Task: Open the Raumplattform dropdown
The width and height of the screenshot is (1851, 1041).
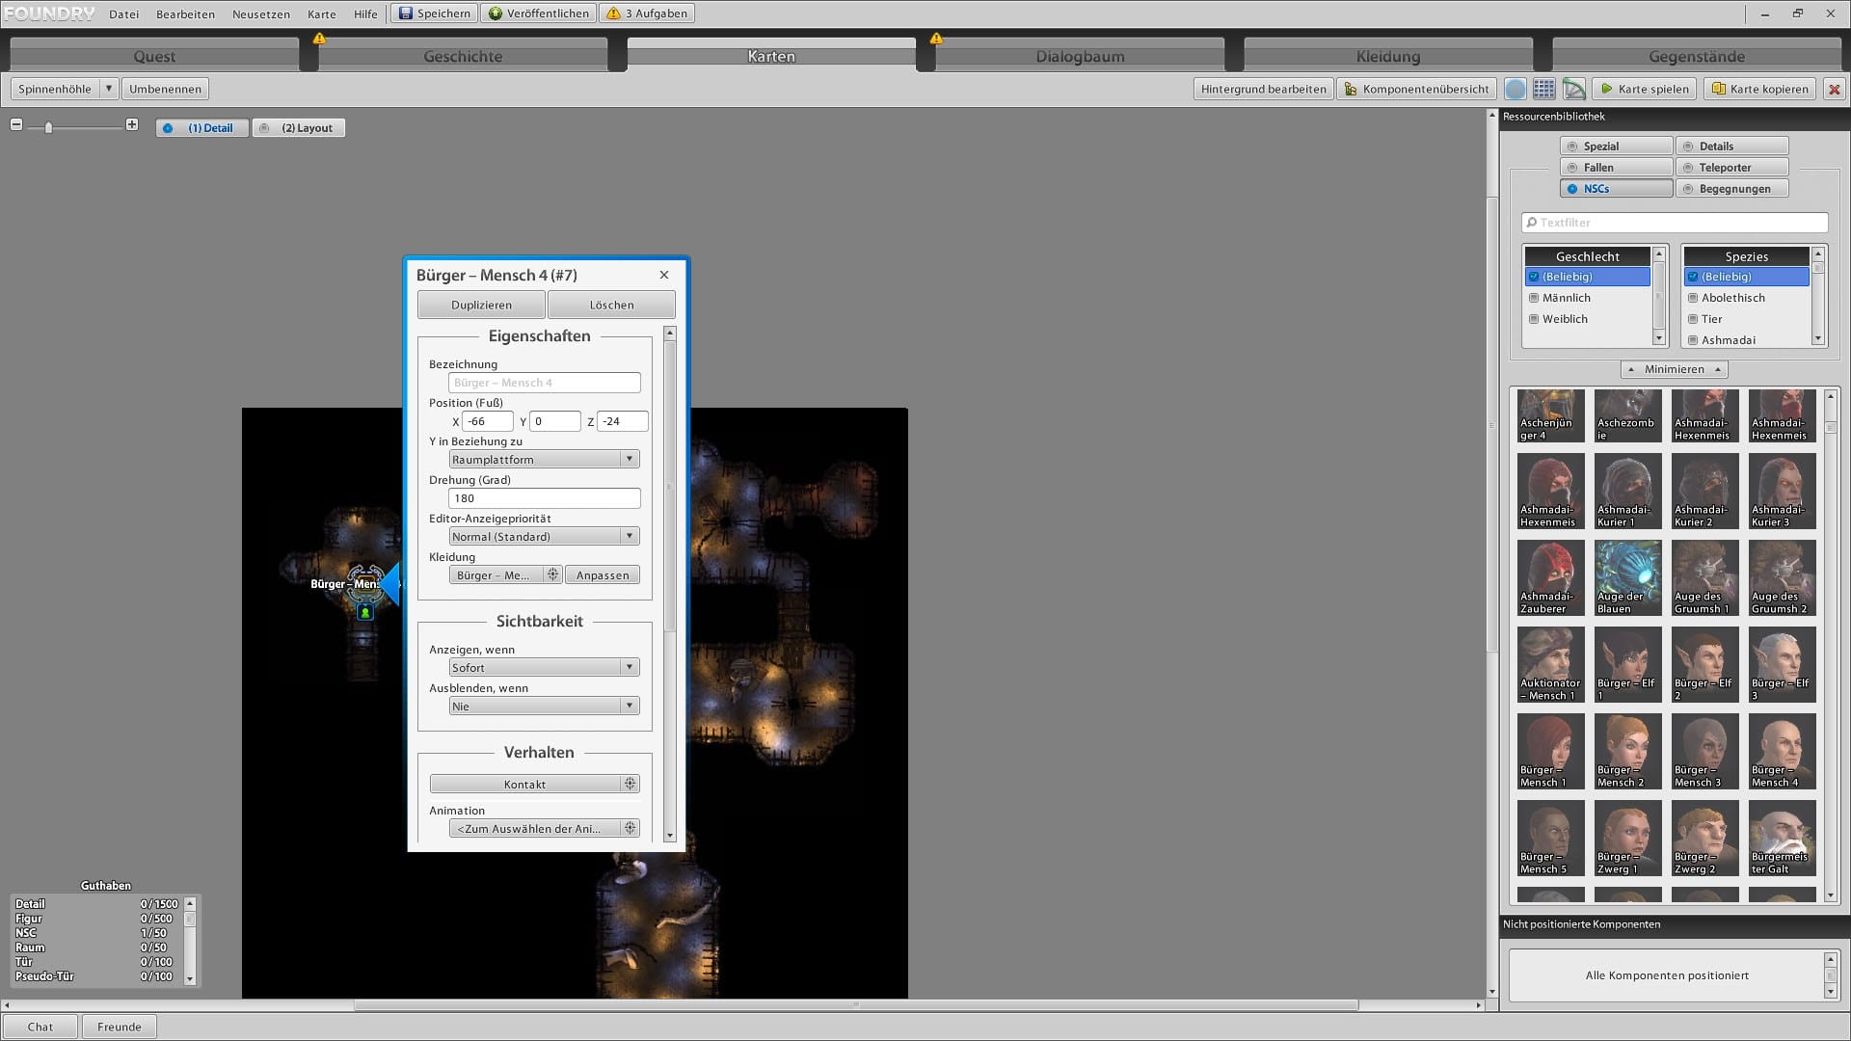Action: tap(544, 459)
